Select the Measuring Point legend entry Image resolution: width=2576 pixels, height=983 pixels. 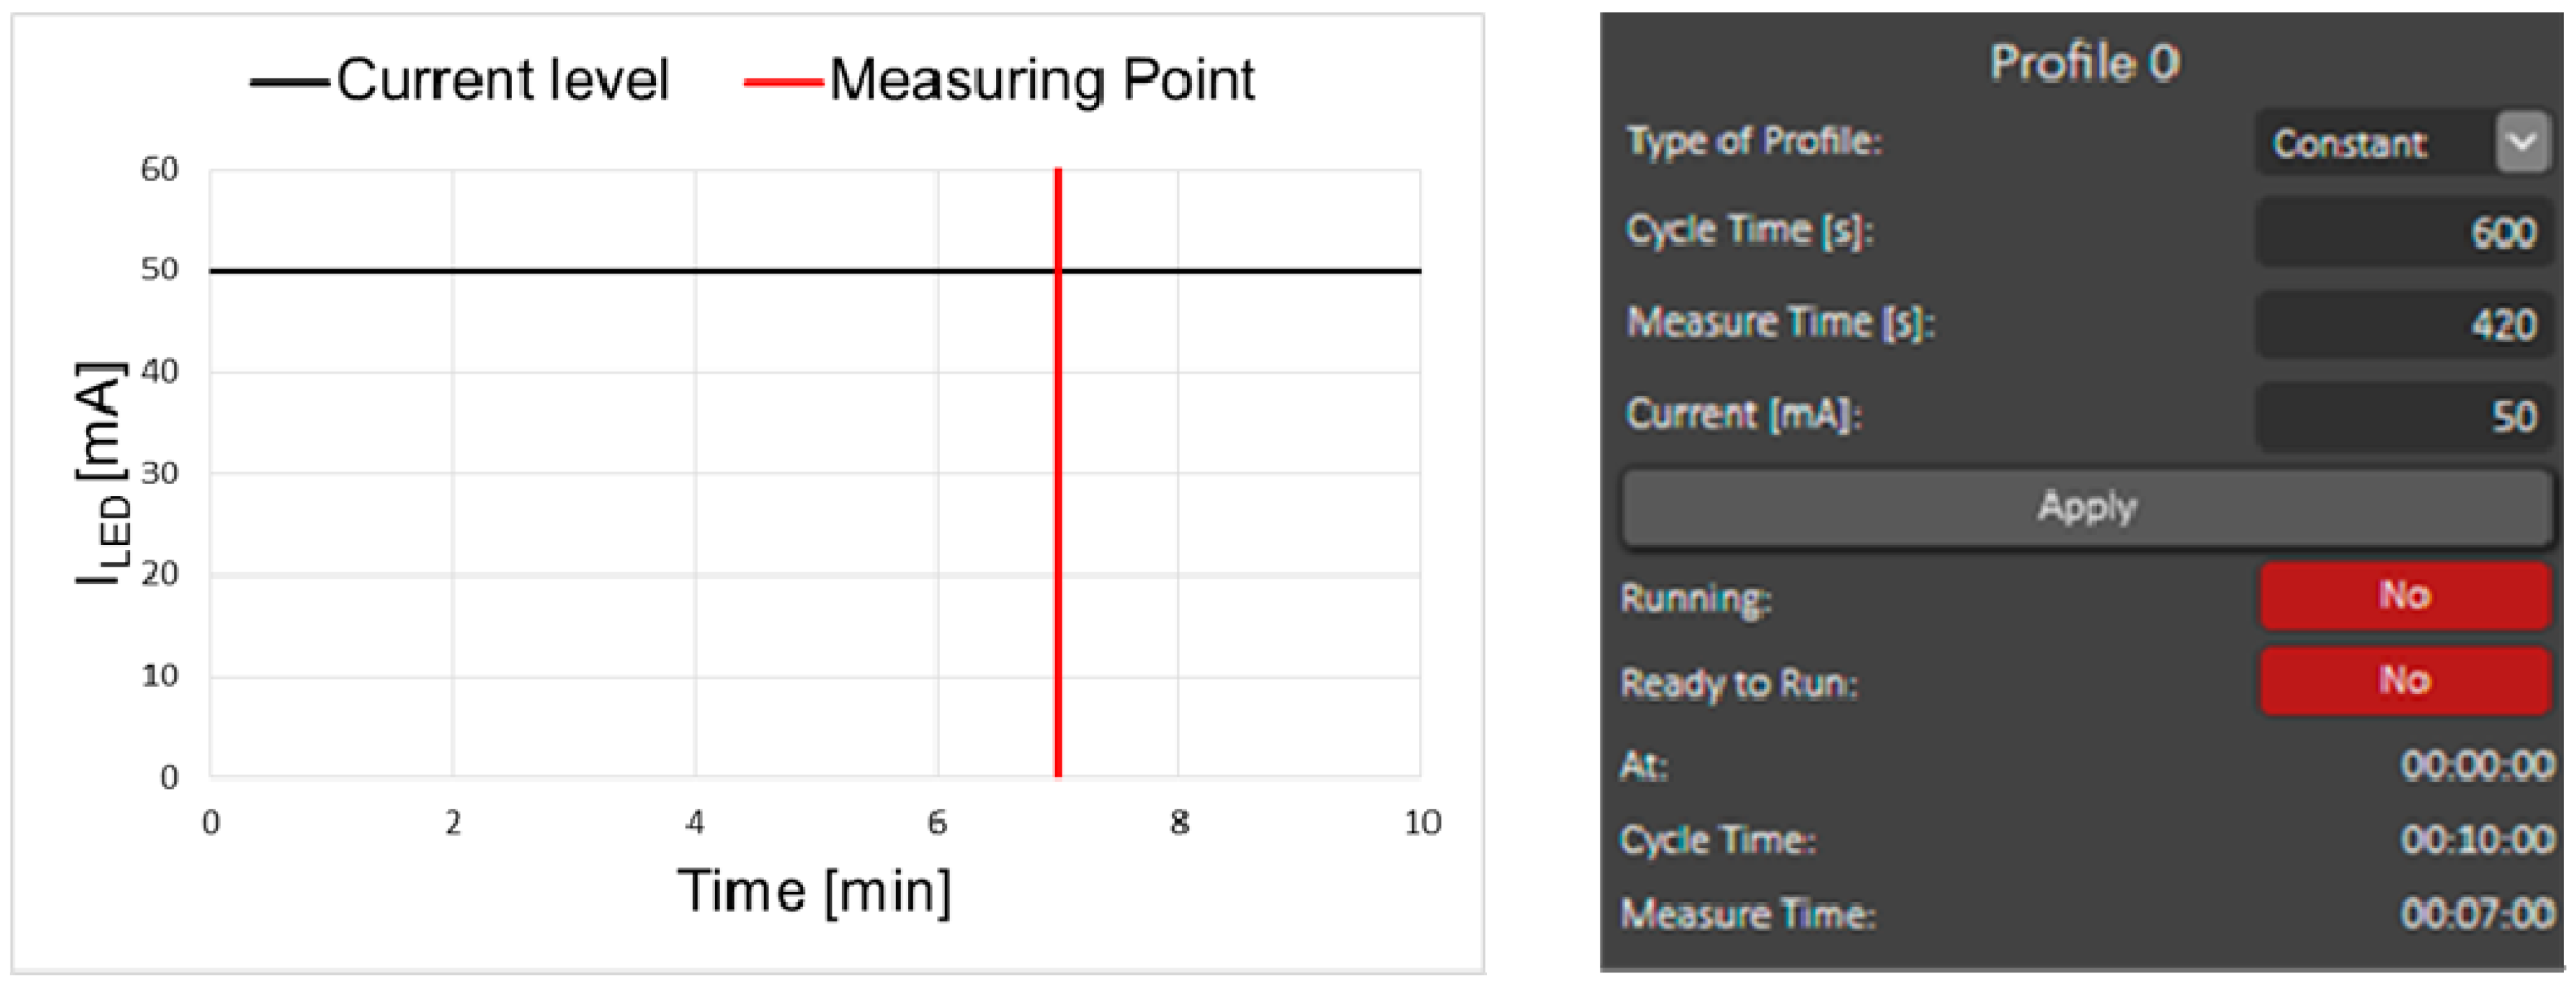[1000, 80]
